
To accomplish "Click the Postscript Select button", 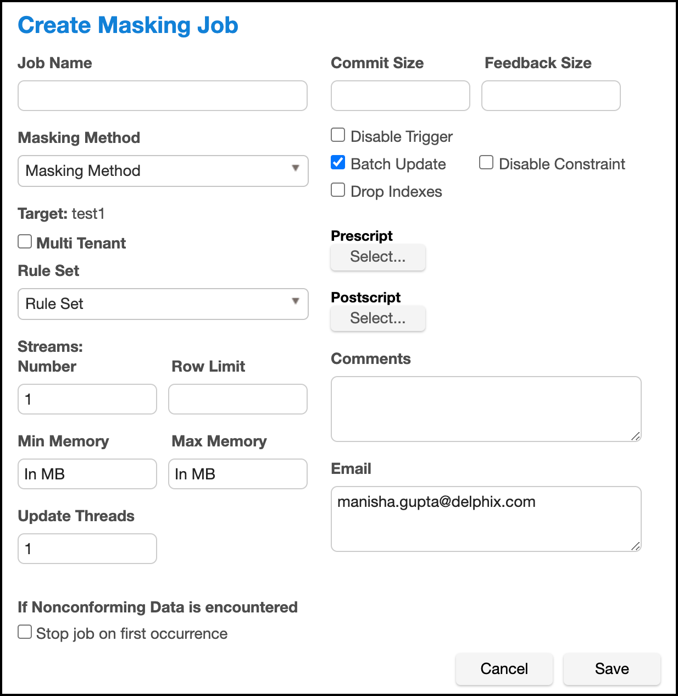I will click(x=377, y=318).
